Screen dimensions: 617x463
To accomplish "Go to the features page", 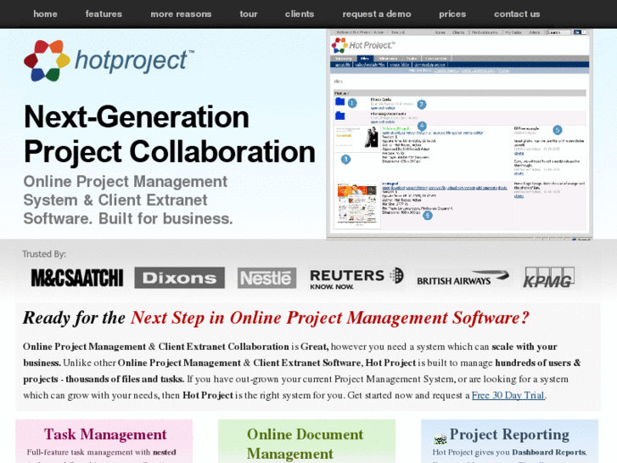I will [x=104, y=14].
